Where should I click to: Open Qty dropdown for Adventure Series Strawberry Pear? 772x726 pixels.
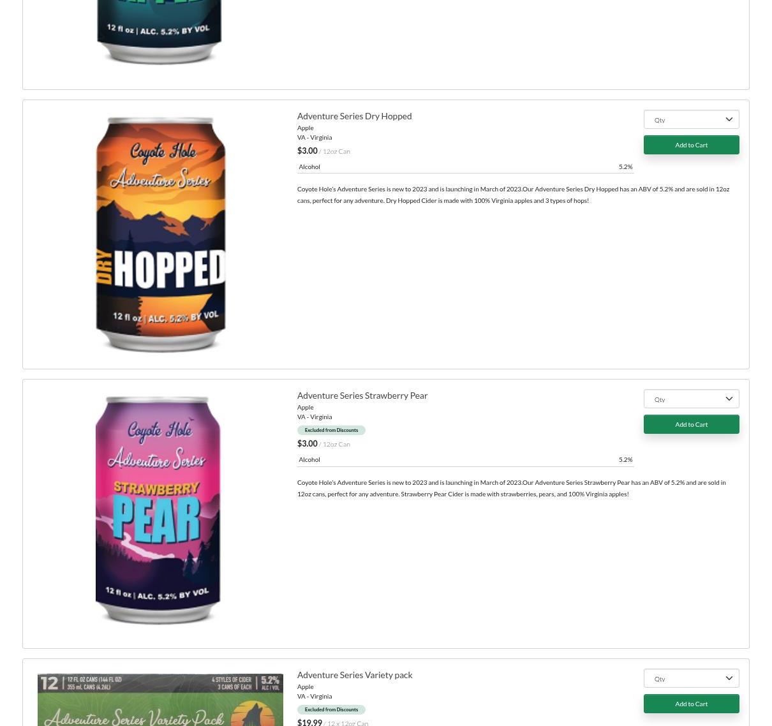tap(691, 399)
